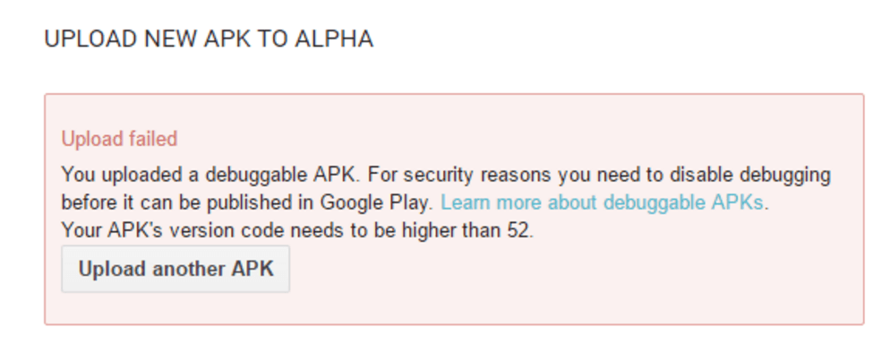890x353 pixels.
Task: Click the word APK on the upload button
Action: pos(252,269)
